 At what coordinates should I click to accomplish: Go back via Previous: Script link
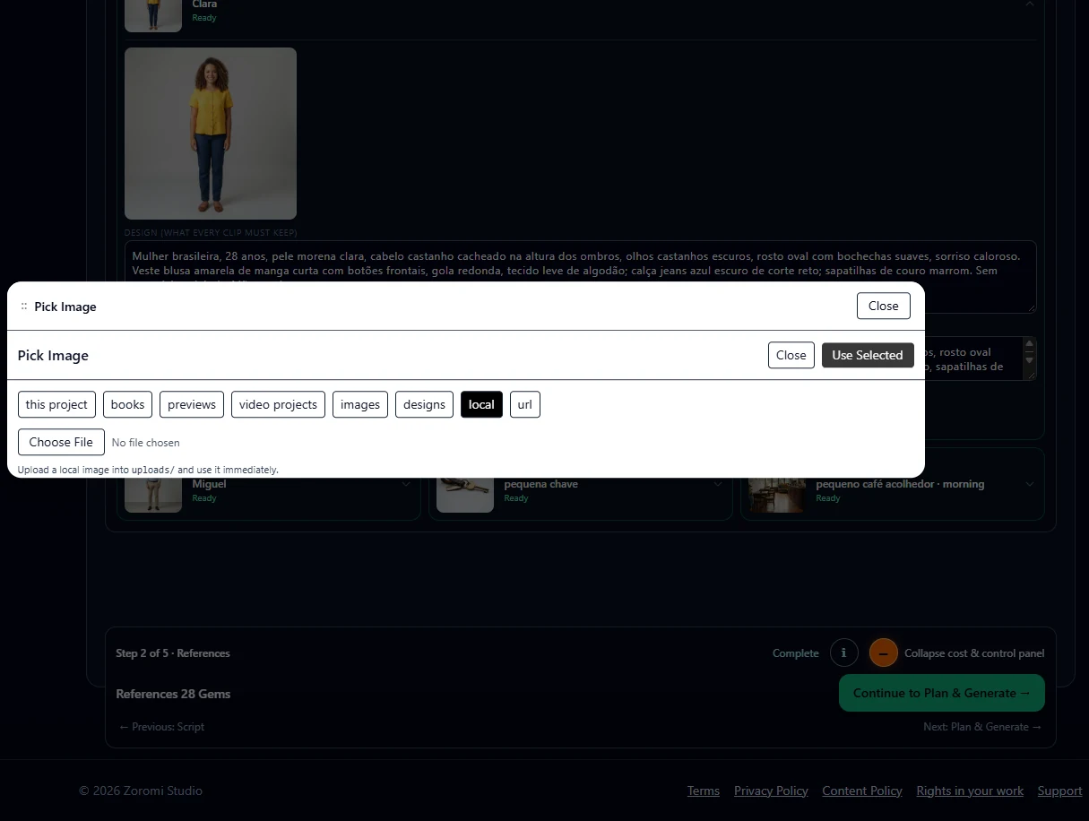(162, 727)
